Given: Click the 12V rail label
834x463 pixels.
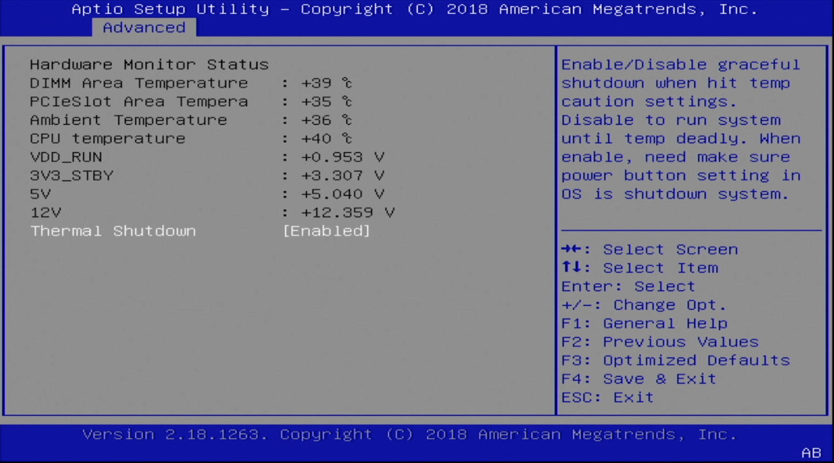Looking at the screenshot, I should click(45, 213).
